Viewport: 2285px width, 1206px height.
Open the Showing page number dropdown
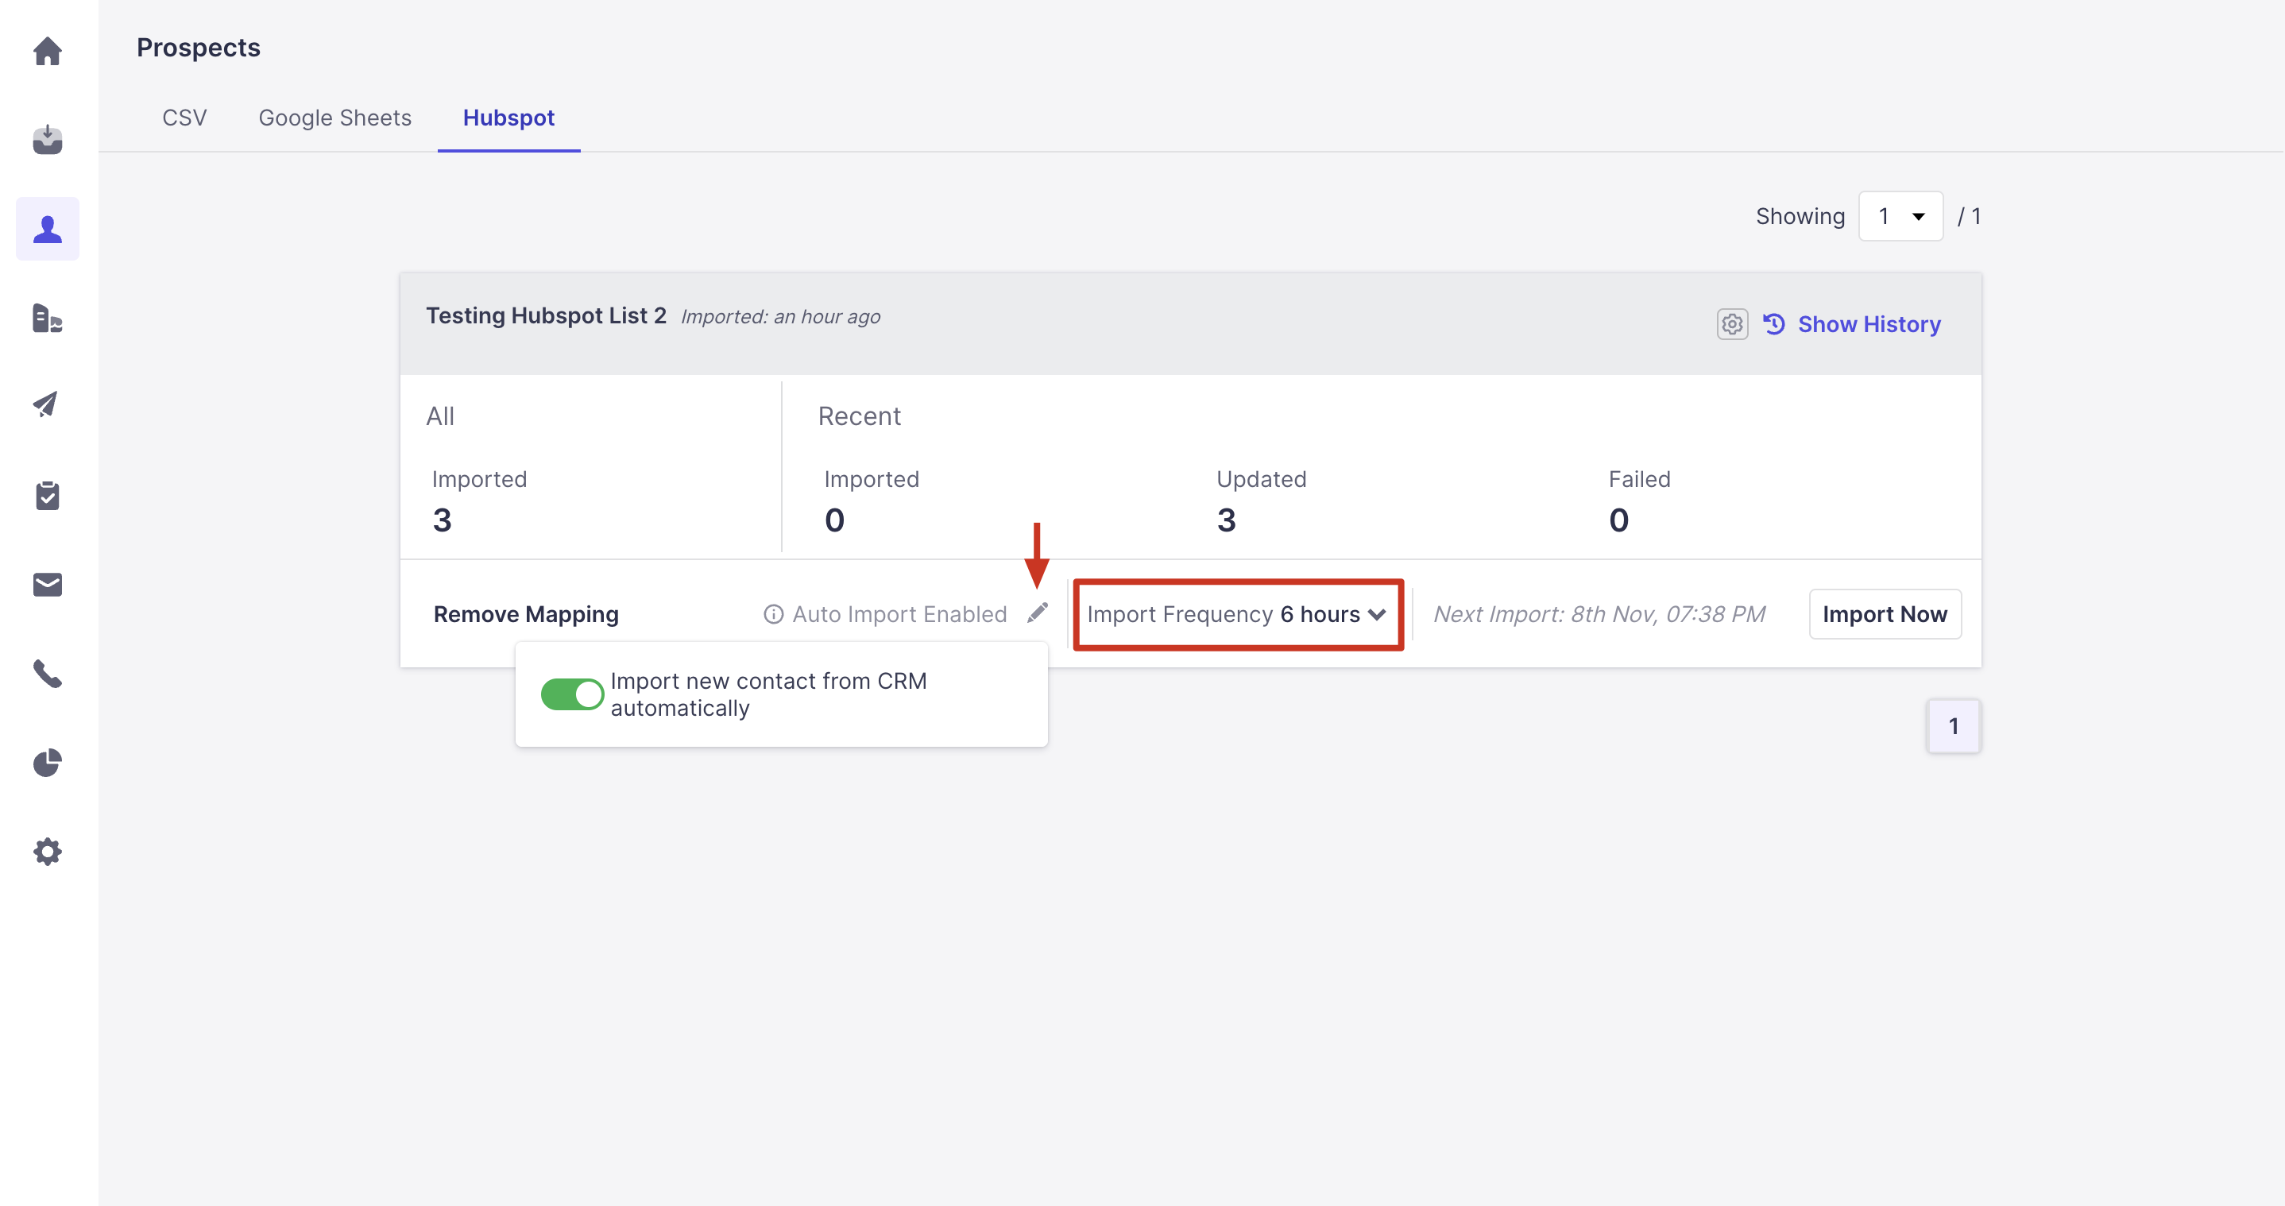[1900, 216]
